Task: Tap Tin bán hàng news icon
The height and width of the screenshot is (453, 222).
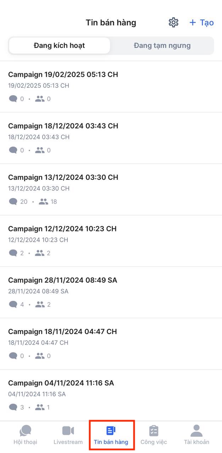Action: coord(111,431)
